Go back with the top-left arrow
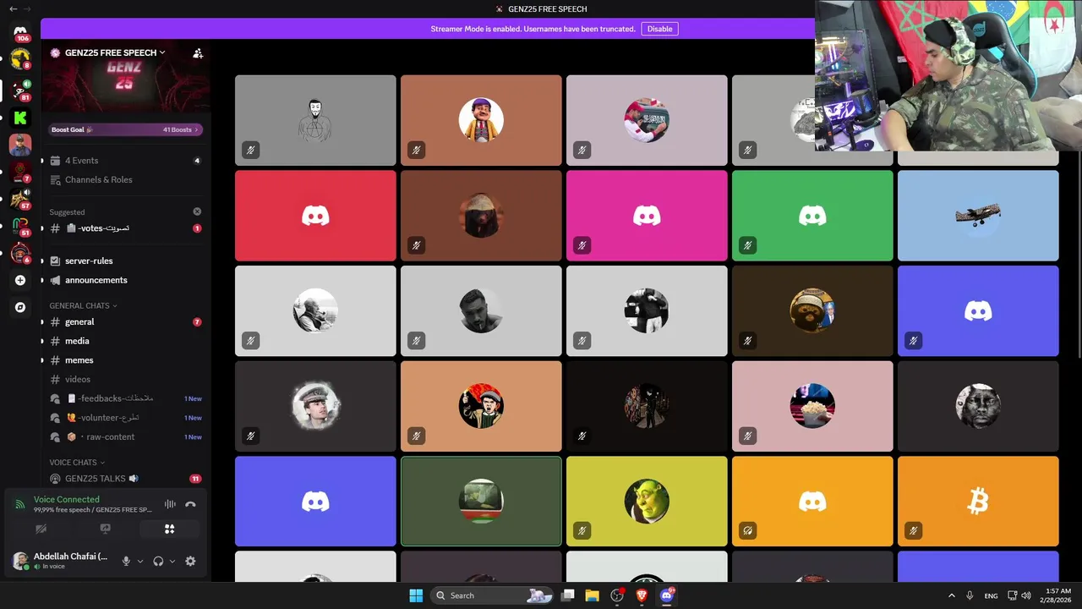This screenshot has width=1082, height=609. click(13, 8)
